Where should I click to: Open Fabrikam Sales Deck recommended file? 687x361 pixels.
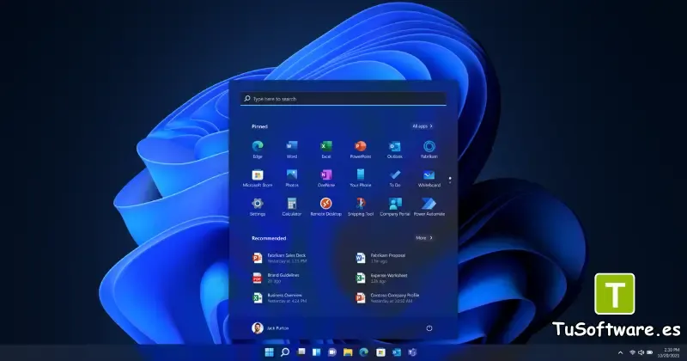coord(281,258)
